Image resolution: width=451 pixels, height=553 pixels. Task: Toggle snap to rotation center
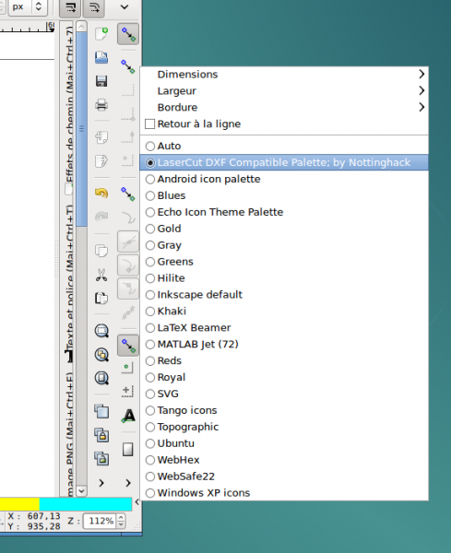coord(127,392)
